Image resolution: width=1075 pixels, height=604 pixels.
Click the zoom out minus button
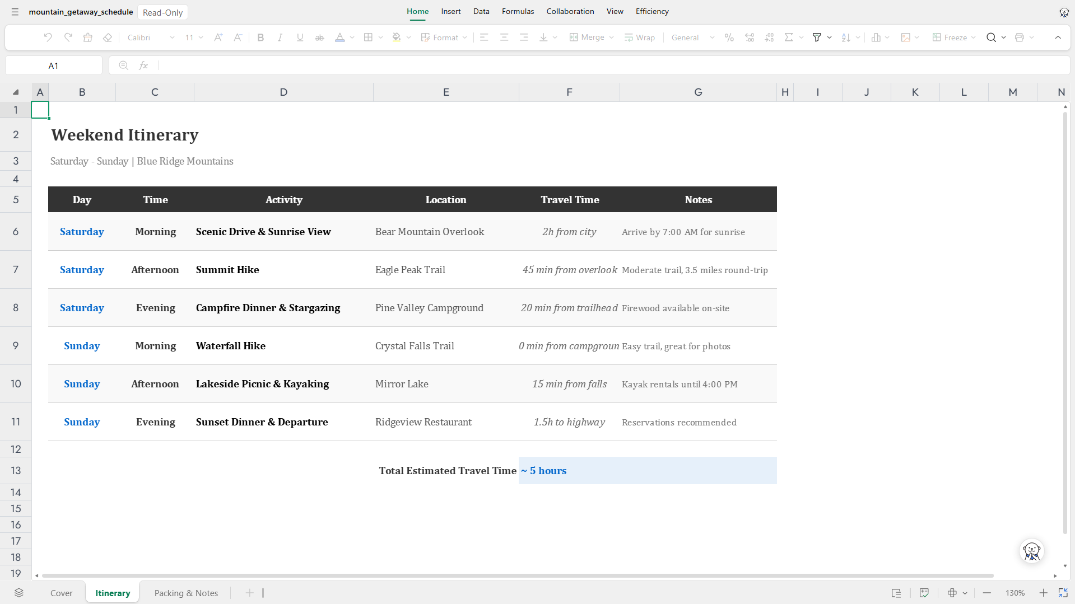987,593
